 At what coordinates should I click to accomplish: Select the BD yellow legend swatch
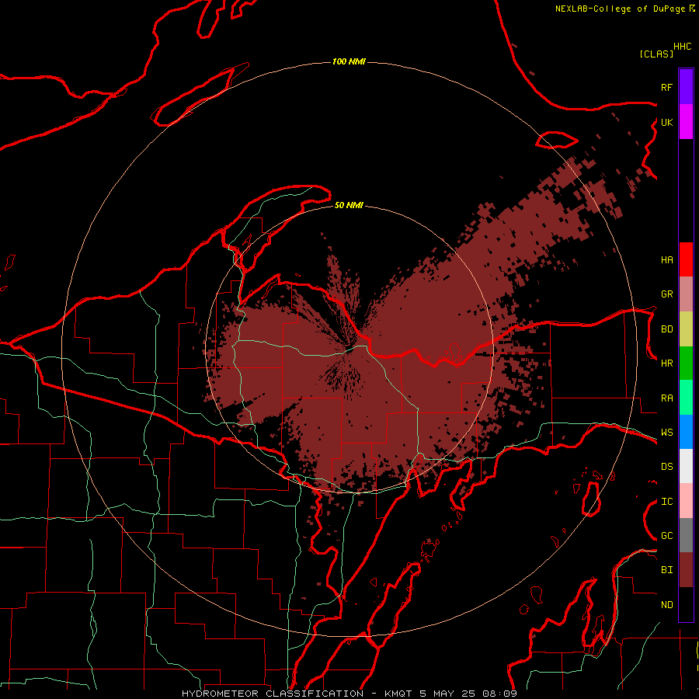[x=686, y=329]
